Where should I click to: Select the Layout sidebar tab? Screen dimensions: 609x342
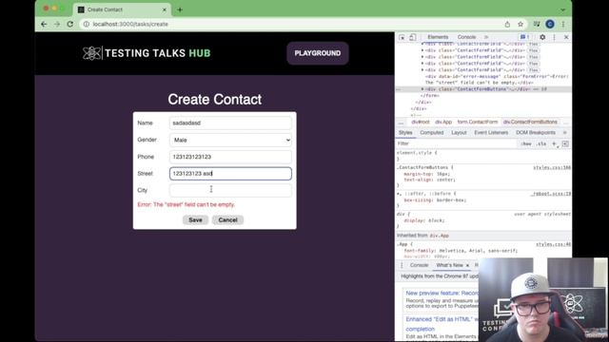[459, 133]
